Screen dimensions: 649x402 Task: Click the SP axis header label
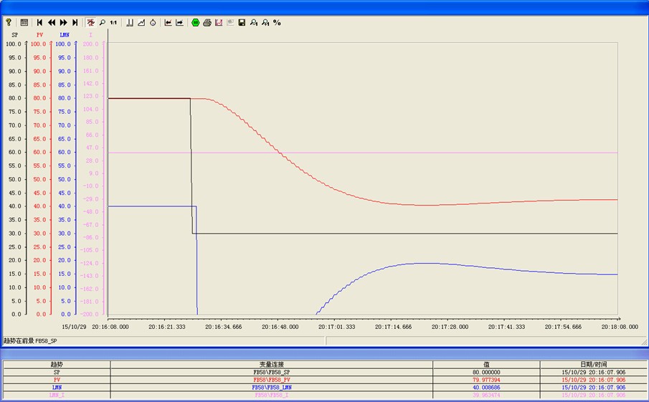coord(15,34)
